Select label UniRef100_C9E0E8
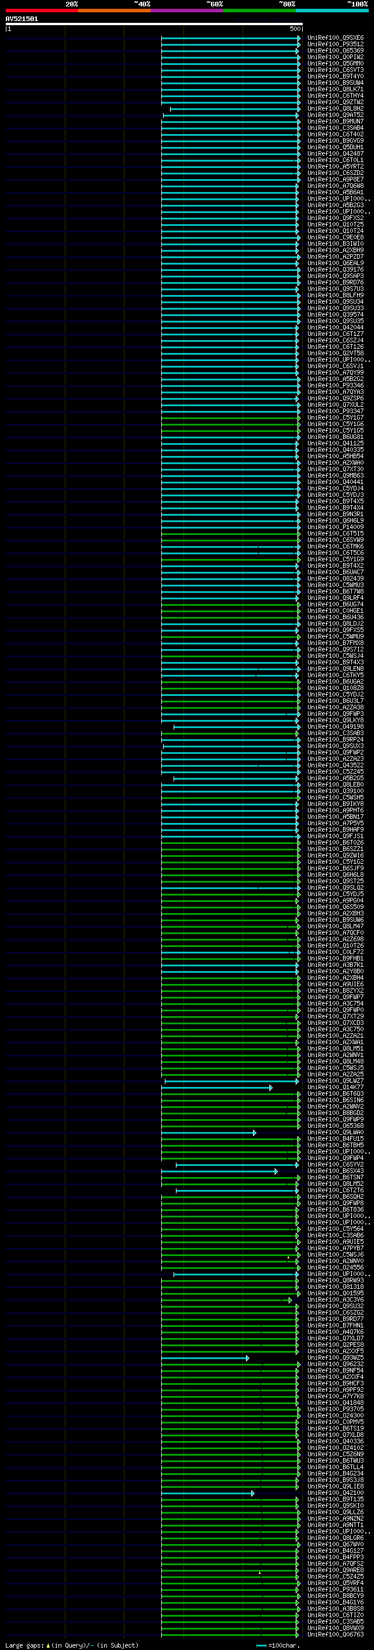 click(335, 238)
